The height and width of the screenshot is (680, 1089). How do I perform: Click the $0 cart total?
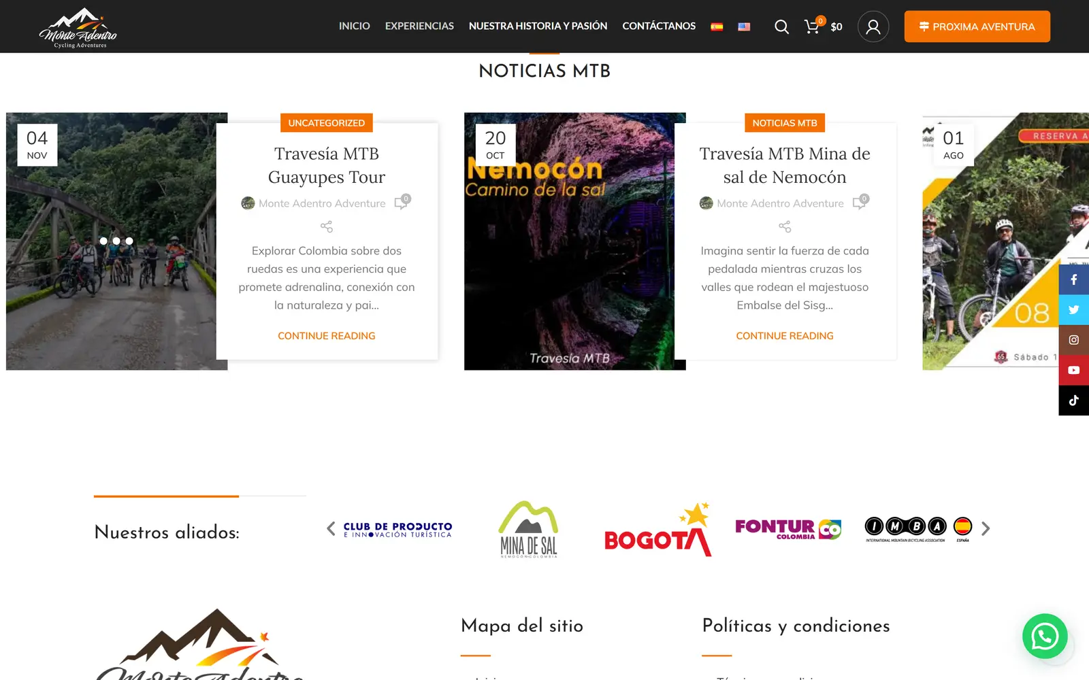pyautogui.click(x=836, y=27)
